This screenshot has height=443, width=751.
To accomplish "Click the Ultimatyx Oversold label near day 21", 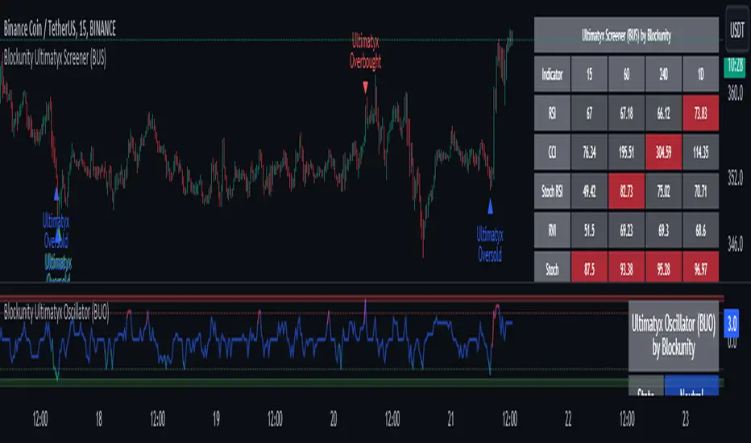I will [490, 245].
